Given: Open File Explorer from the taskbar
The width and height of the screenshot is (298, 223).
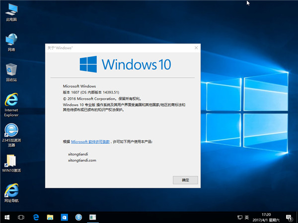Looking at the screenshot, I should (x=50, y=218).
